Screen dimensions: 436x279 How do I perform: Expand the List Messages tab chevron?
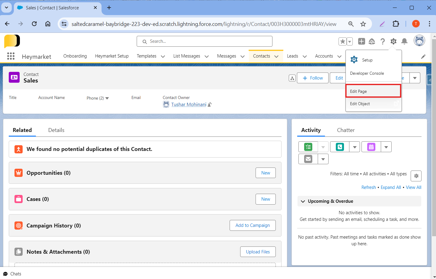click(207, 56)
